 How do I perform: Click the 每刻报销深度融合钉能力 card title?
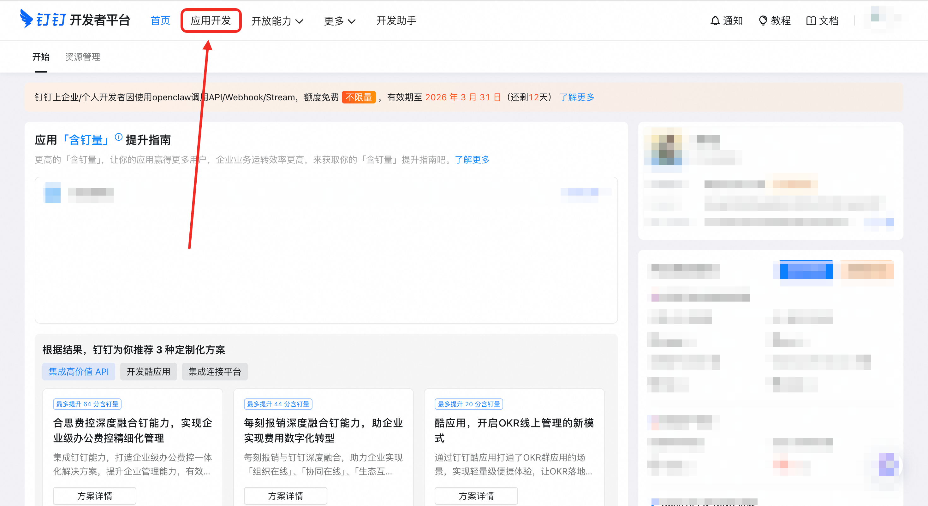pyautogui.click(x=323, y=430)
